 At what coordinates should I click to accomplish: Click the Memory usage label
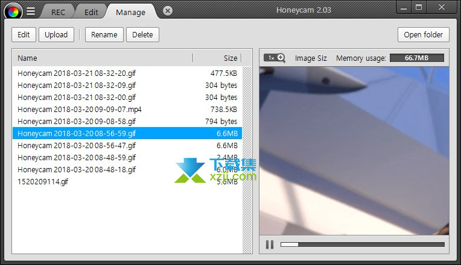coord(361,58)
